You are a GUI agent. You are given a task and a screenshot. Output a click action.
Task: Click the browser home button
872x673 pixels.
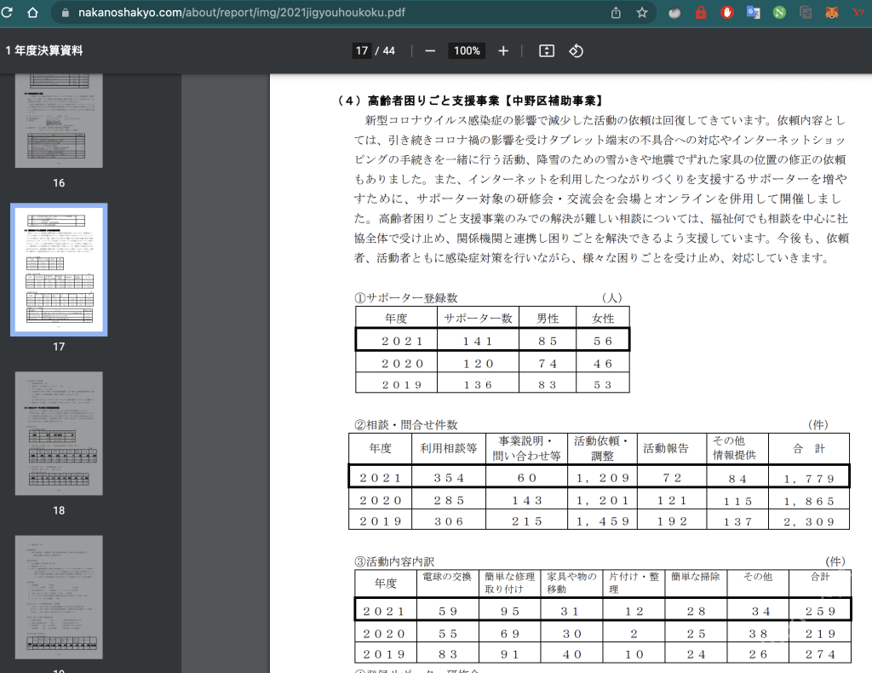(32, 13)
